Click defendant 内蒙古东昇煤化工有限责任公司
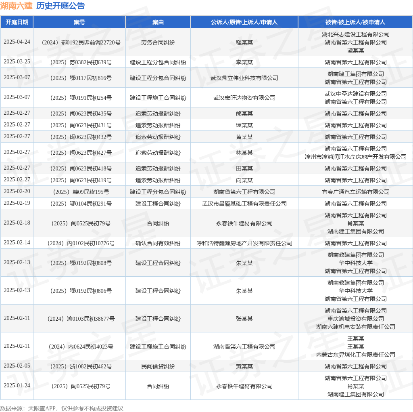413x412 pixels. 356,355
